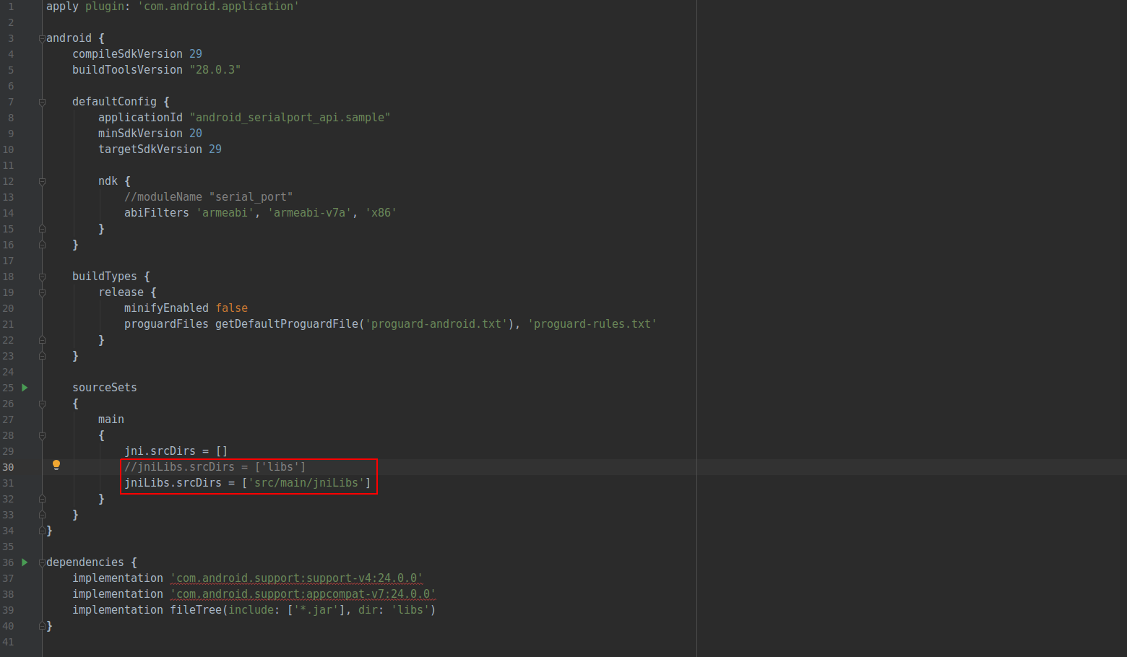1127x657 pixels.
Task: Click the run arrow beside sourceSets line
Action: 25,388
